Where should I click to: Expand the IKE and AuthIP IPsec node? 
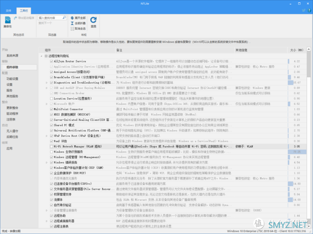[46, 88]
